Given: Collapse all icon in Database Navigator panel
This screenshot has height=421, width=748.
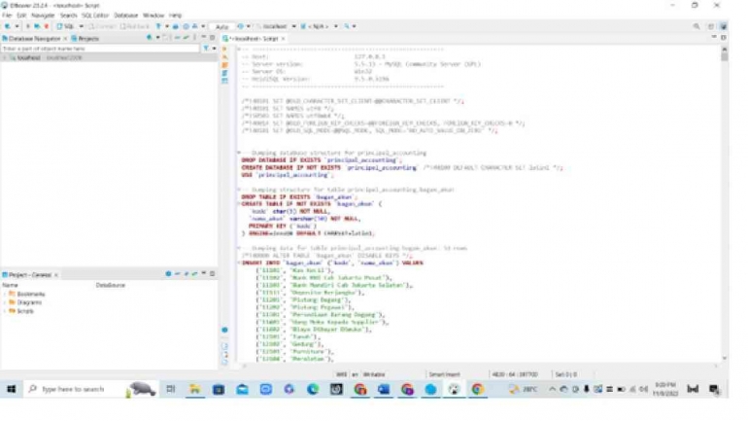Looking at the screenshot, I should [177, 37].
